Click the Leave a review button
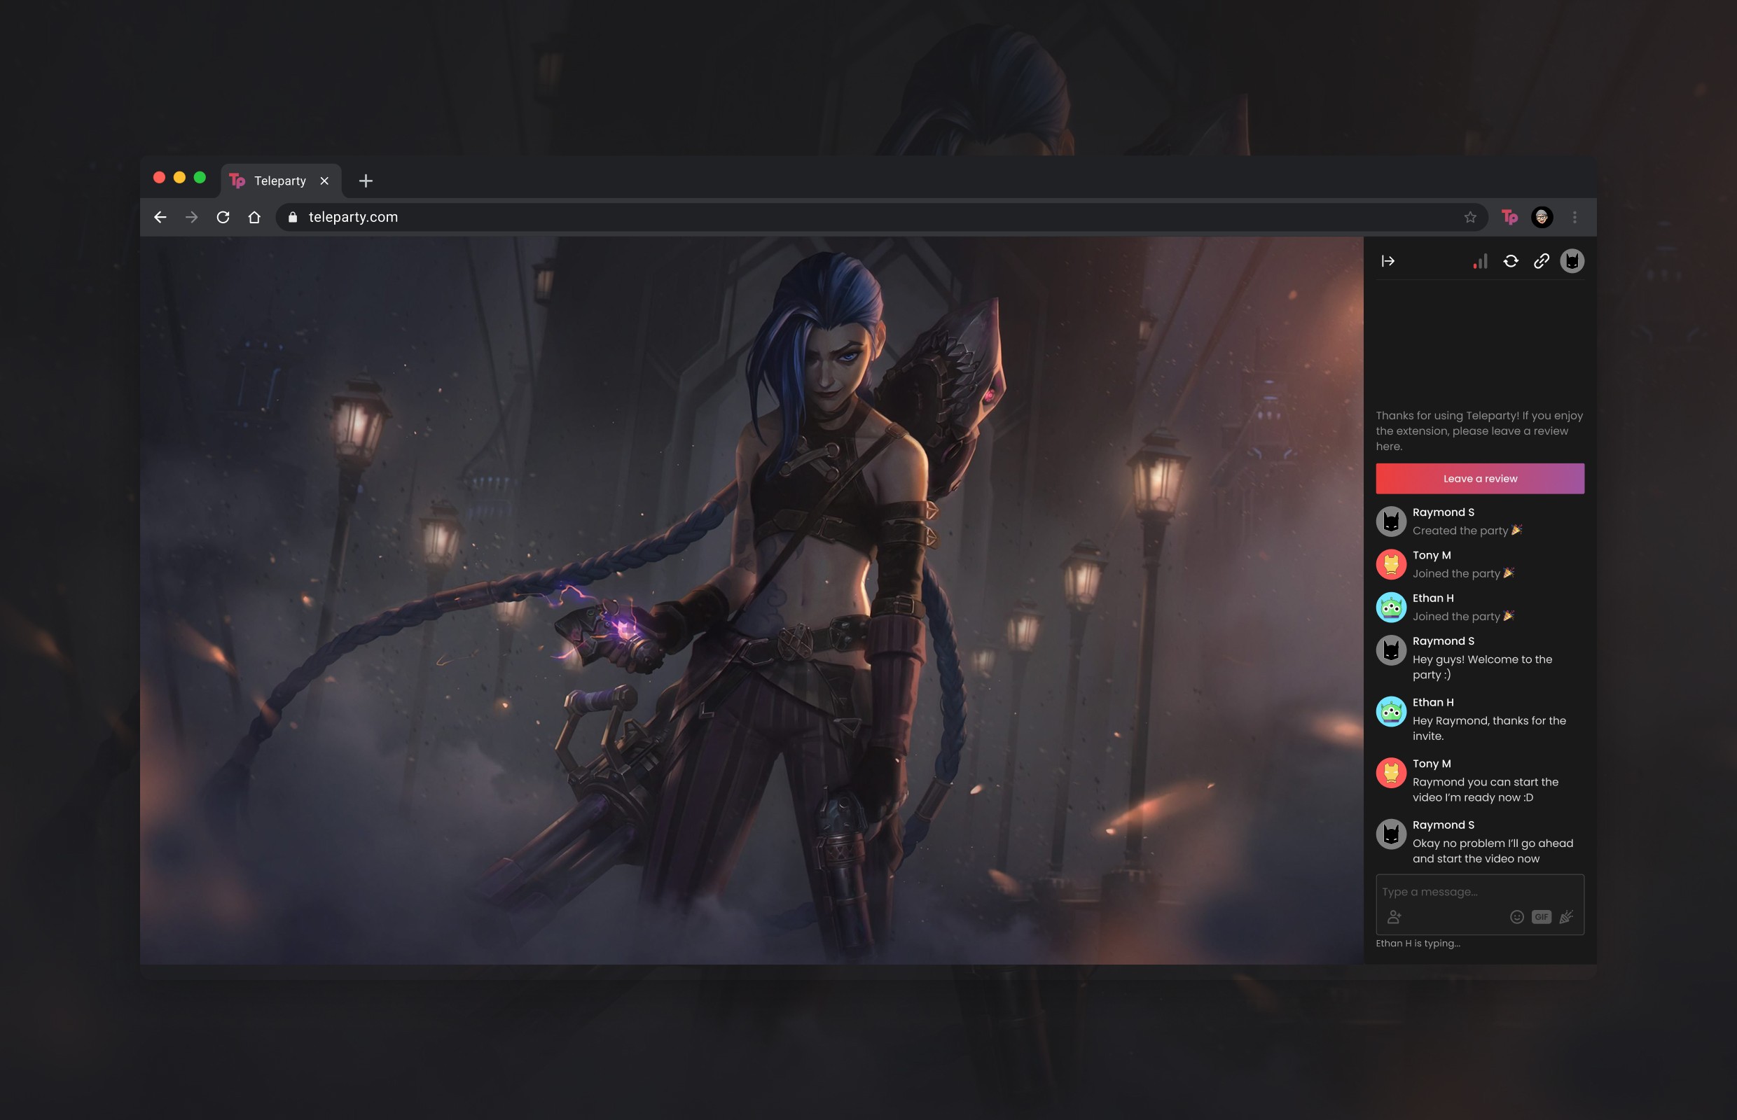This screenshot has width=1737, height=1120. (1479, 479)
